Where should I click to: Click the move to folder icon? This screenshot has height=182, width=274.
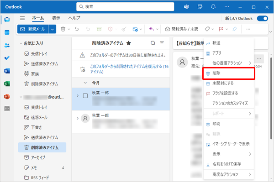pos(135,29)
